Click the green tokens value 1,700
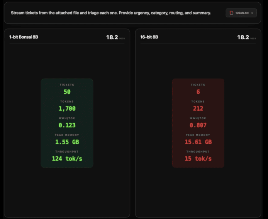The height and width of the screenshot is (219, 268). pyautogui.click(x=67, y=109)
